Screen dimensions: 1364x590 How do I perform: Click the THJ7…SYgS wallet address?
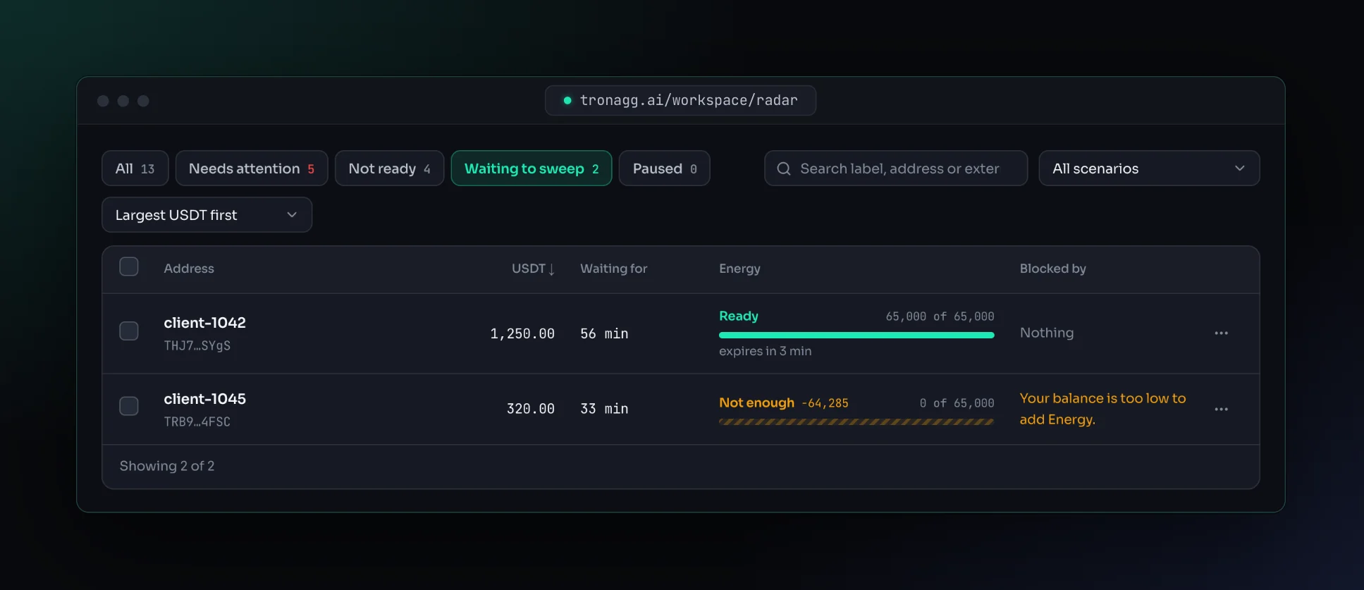click(x=197, y=345)
